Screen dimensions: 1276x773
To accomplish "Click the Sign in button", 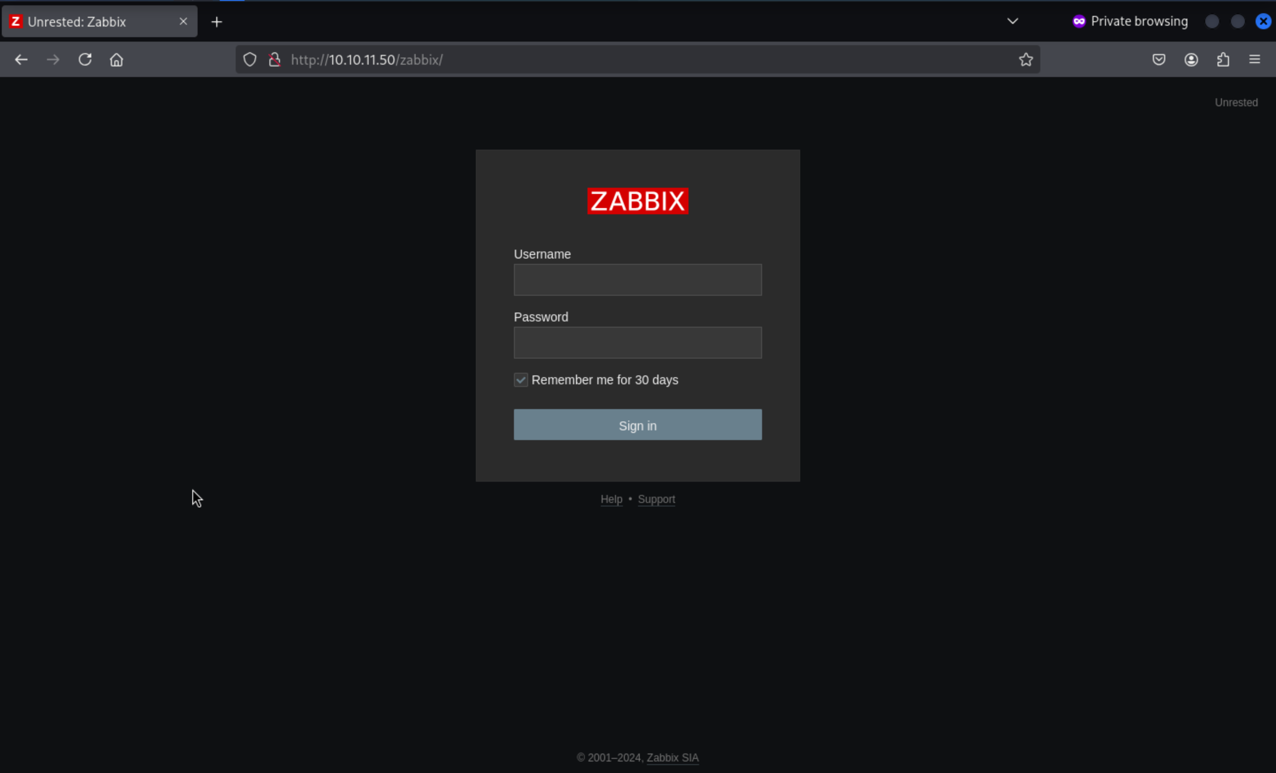I will point(638,425).
